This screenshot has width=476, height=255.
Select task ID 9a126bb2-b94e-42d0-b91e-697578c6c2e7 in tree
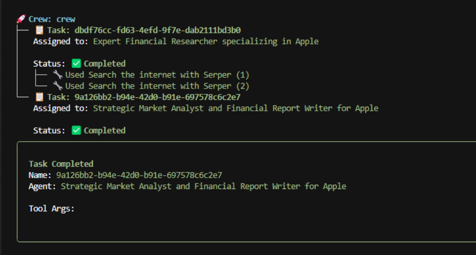[157, 97]
